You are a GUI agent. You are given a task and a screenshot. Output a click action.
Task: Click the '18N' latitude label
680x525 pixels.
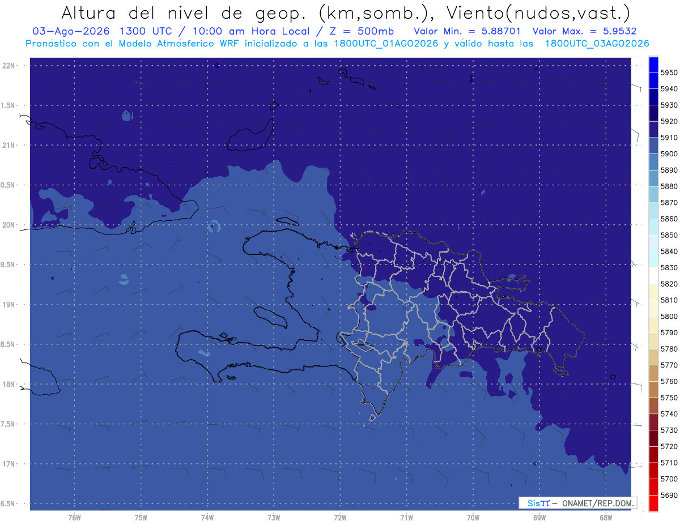click(x=10, y=384)
